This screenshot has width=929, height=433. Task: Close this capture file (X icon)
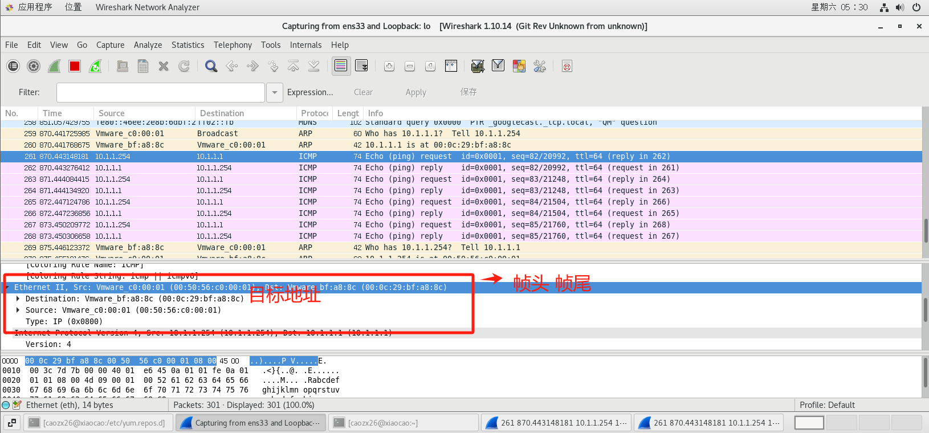click(x=164, y=66)
